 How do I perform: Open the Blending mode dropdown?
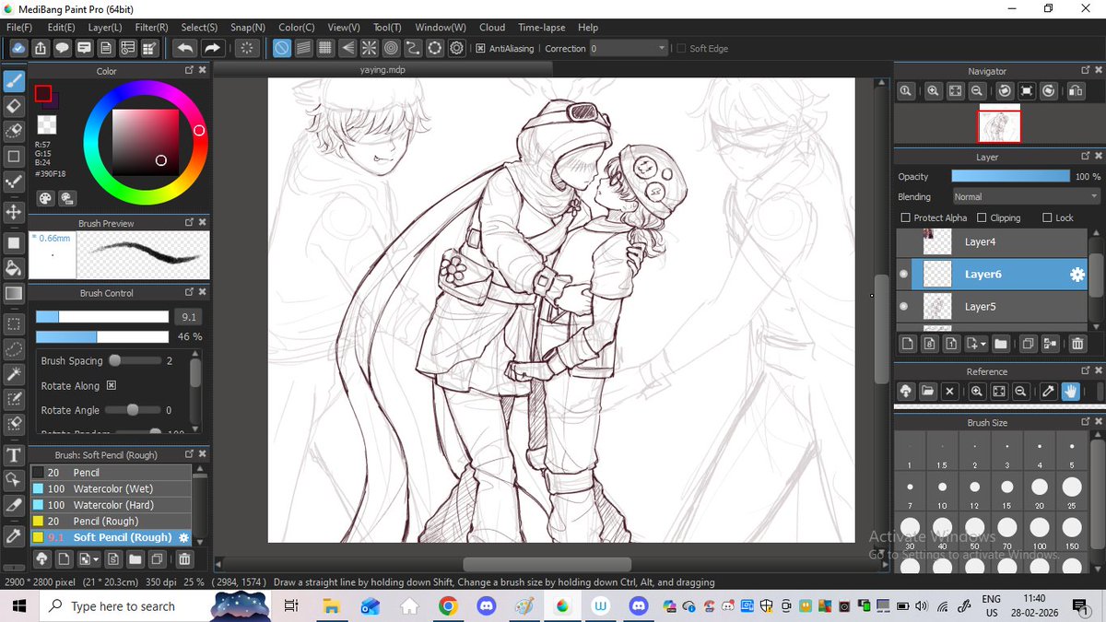click(x=1026, y=196)
